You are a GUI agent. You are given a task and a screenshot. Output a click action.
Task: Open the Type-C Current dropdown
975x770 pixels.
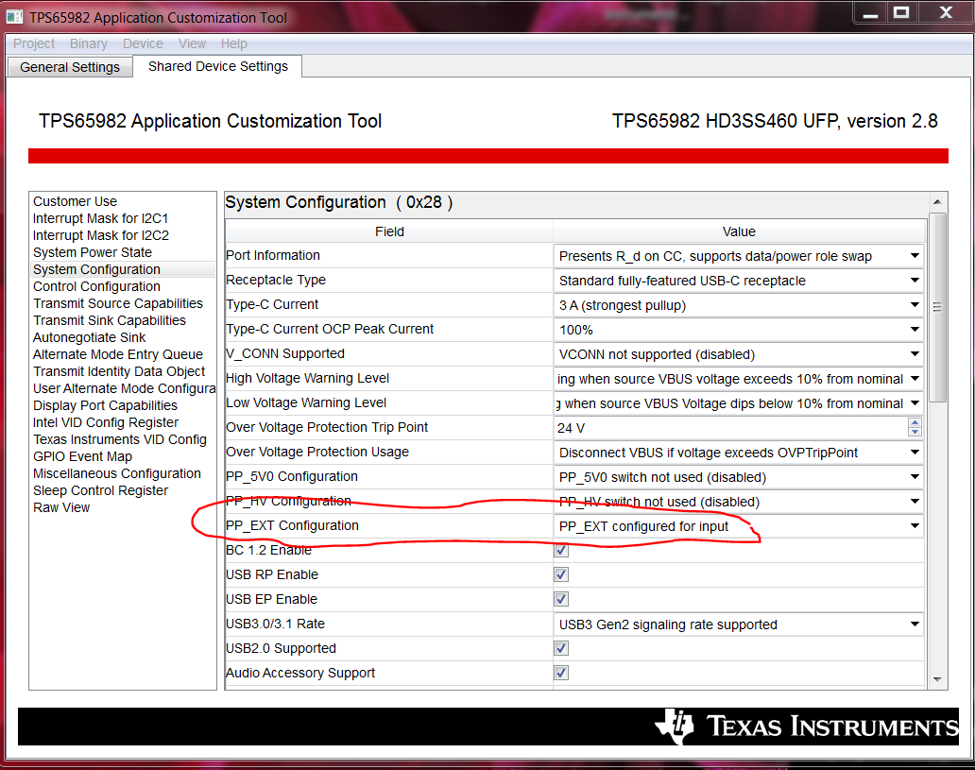pos(738,305)
